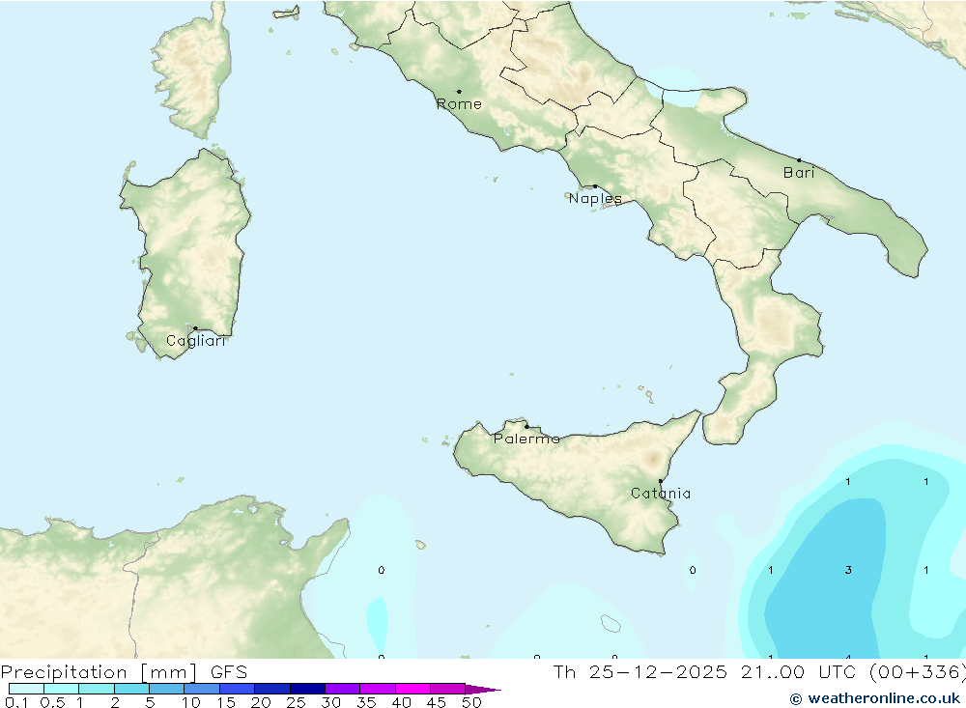Click the "0.5" legend value
This screenshot has width=966, height=708.
[x=52, y=702]
